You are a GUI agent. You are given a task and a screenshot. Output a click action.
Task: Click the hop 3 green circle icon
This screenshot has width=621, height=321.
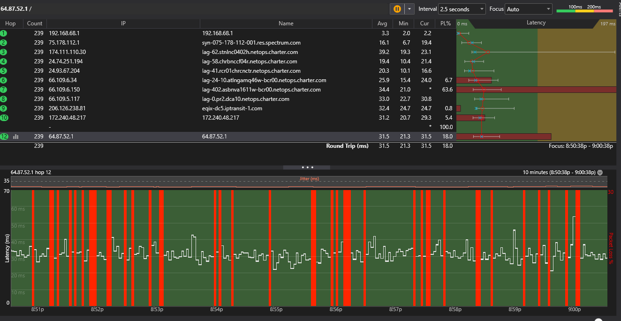click(4, 52)
